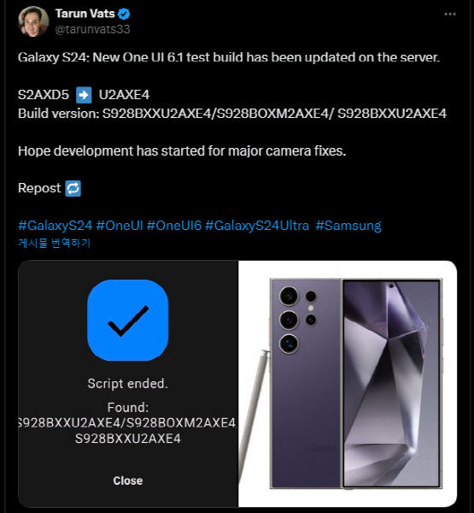Click the translate post link in Korean
The width and height of the screenshot is (474, 513).
pos(55,243)
